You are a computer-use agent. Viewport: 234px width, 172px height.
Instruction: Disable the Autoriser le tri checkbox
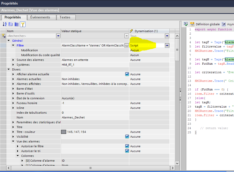(x=127, y=151)
